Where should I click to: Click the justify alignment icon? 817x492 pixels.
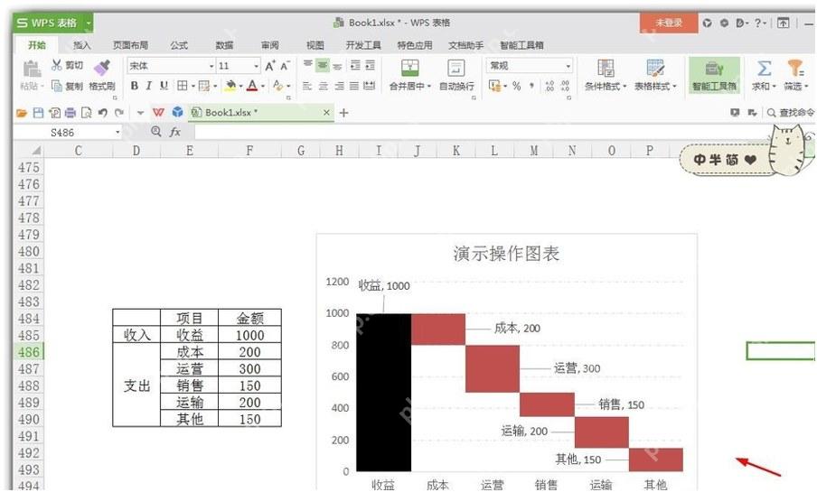point(354,86)
